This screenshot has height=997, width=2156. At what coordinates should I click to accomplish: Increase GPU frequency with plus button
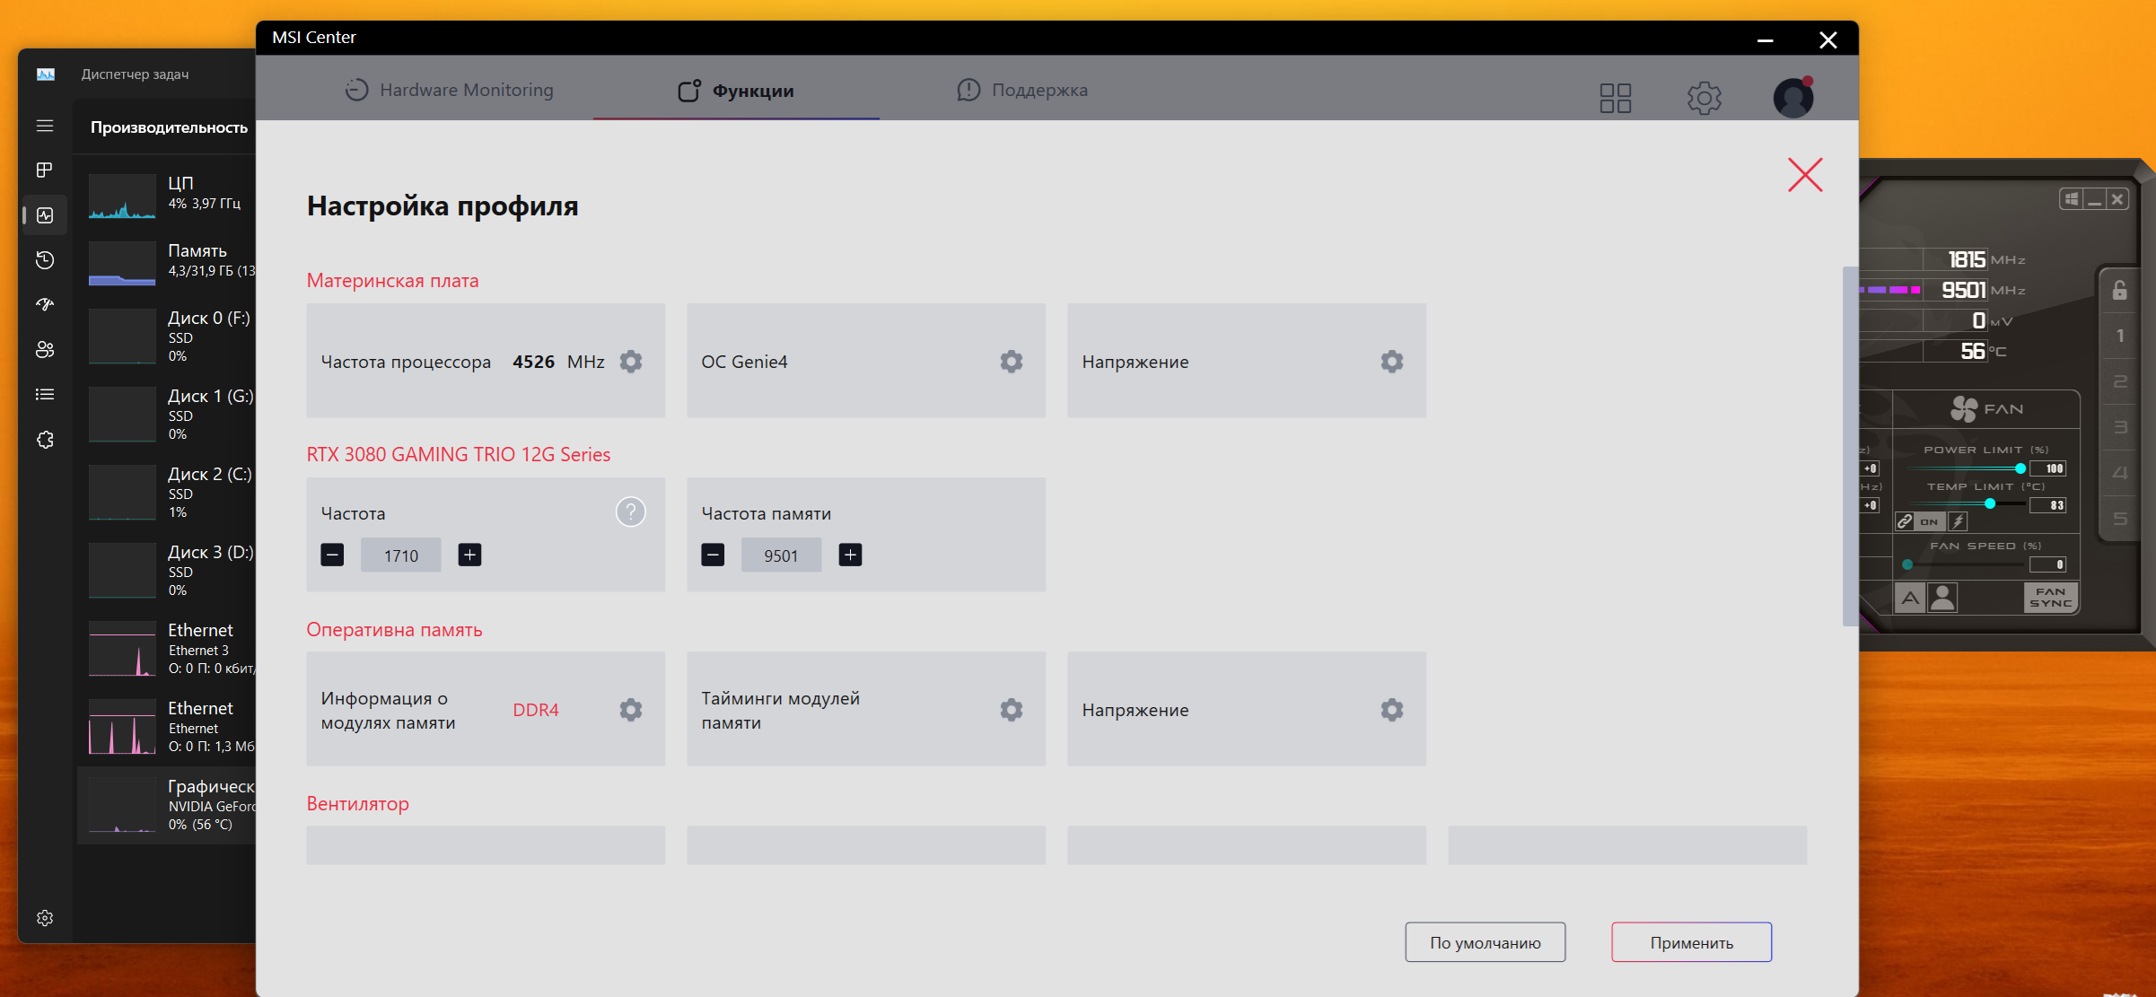pos(469,555)
